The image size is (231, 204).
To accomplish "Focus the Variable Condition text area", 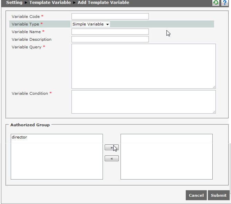I will (x=143, y=102).
